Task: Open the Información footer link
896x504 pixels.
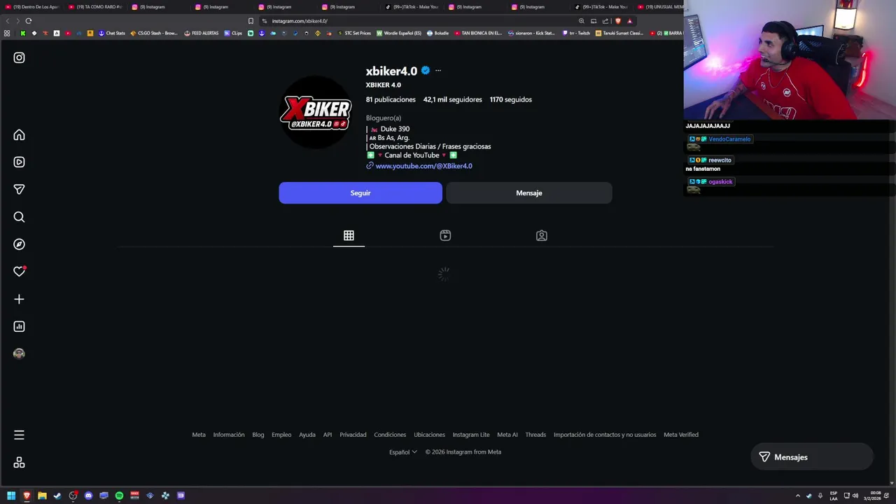Action: click(x=229, y=435)
